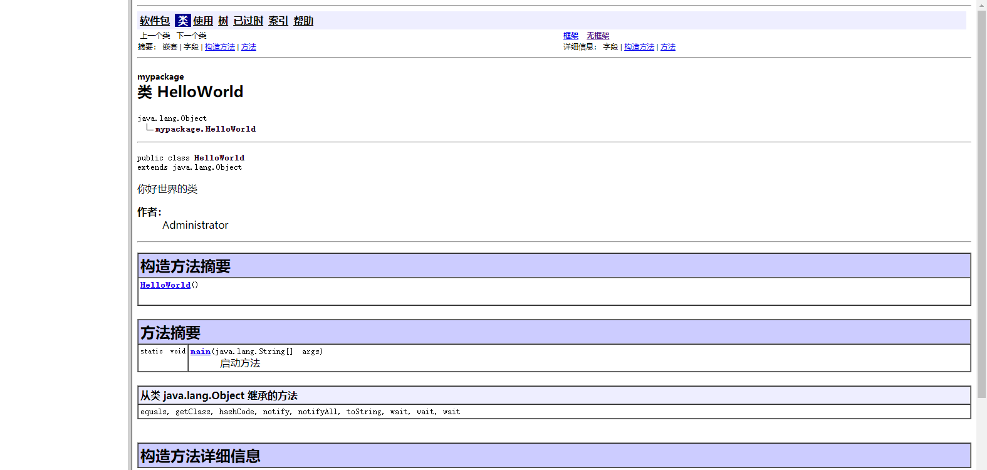Click the author name Administrator
987x470 pixels.
(196, 225)
